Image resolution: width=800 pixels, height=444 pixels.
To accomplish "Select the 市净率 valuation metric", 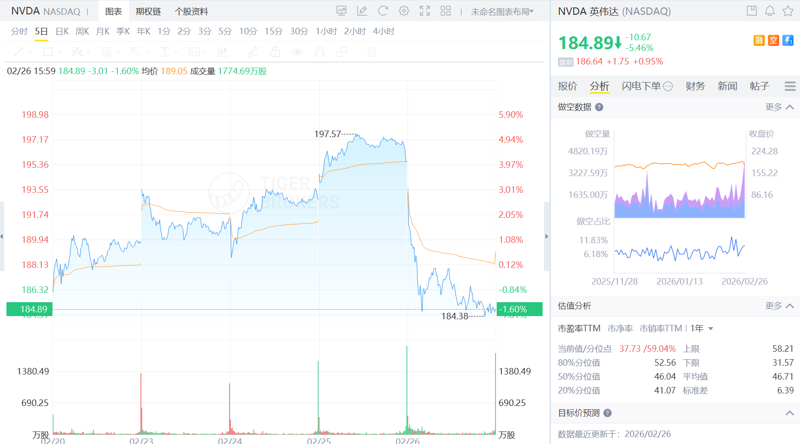I will [621, 329].
